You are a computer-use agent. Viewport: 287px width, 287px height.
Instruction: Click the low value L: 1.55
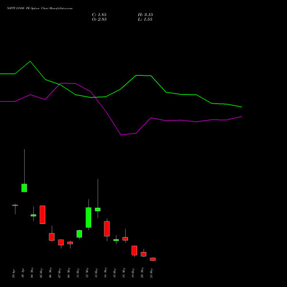tap(145, 20)
